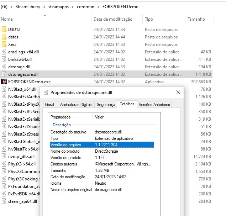Switch to the Versões Anteriores tab
Image resolution: width=226 pixels, height=216 pixels.
pos(154,105)
